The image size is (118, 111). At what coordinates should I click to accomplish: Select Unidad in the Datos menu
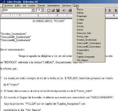(89, 20)
